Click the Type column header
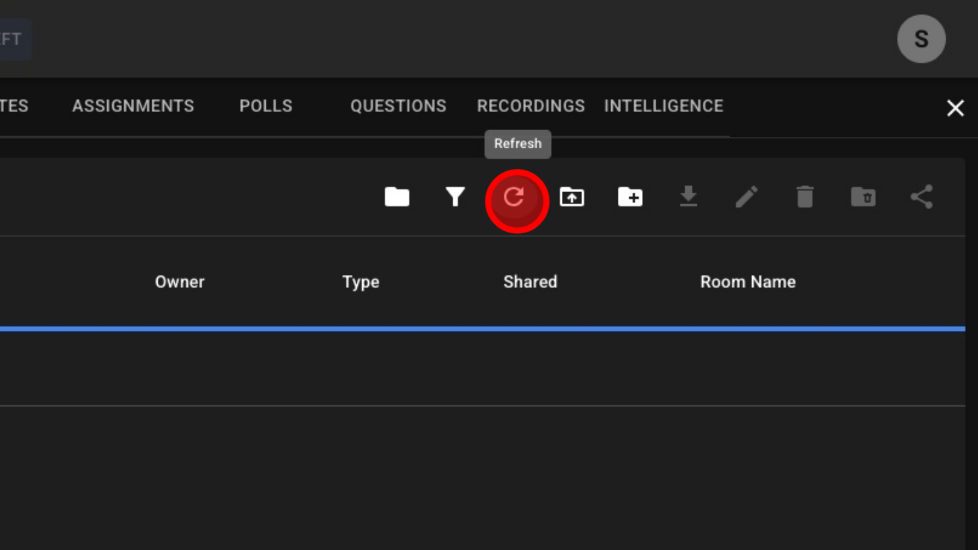The height and width of the screenshot is (550, 978). click(x=361, y=282)
